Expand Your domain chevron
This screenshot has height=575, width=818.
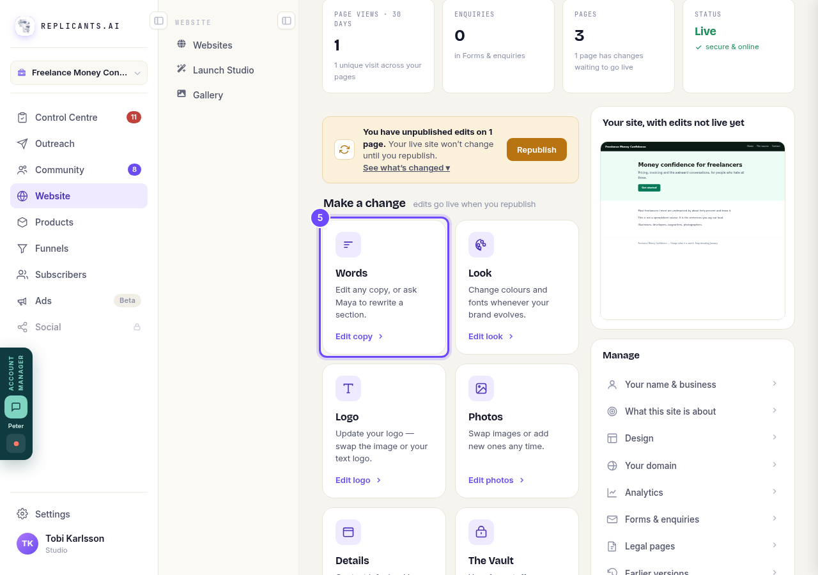pyautogui.click(x=775, y=464)
